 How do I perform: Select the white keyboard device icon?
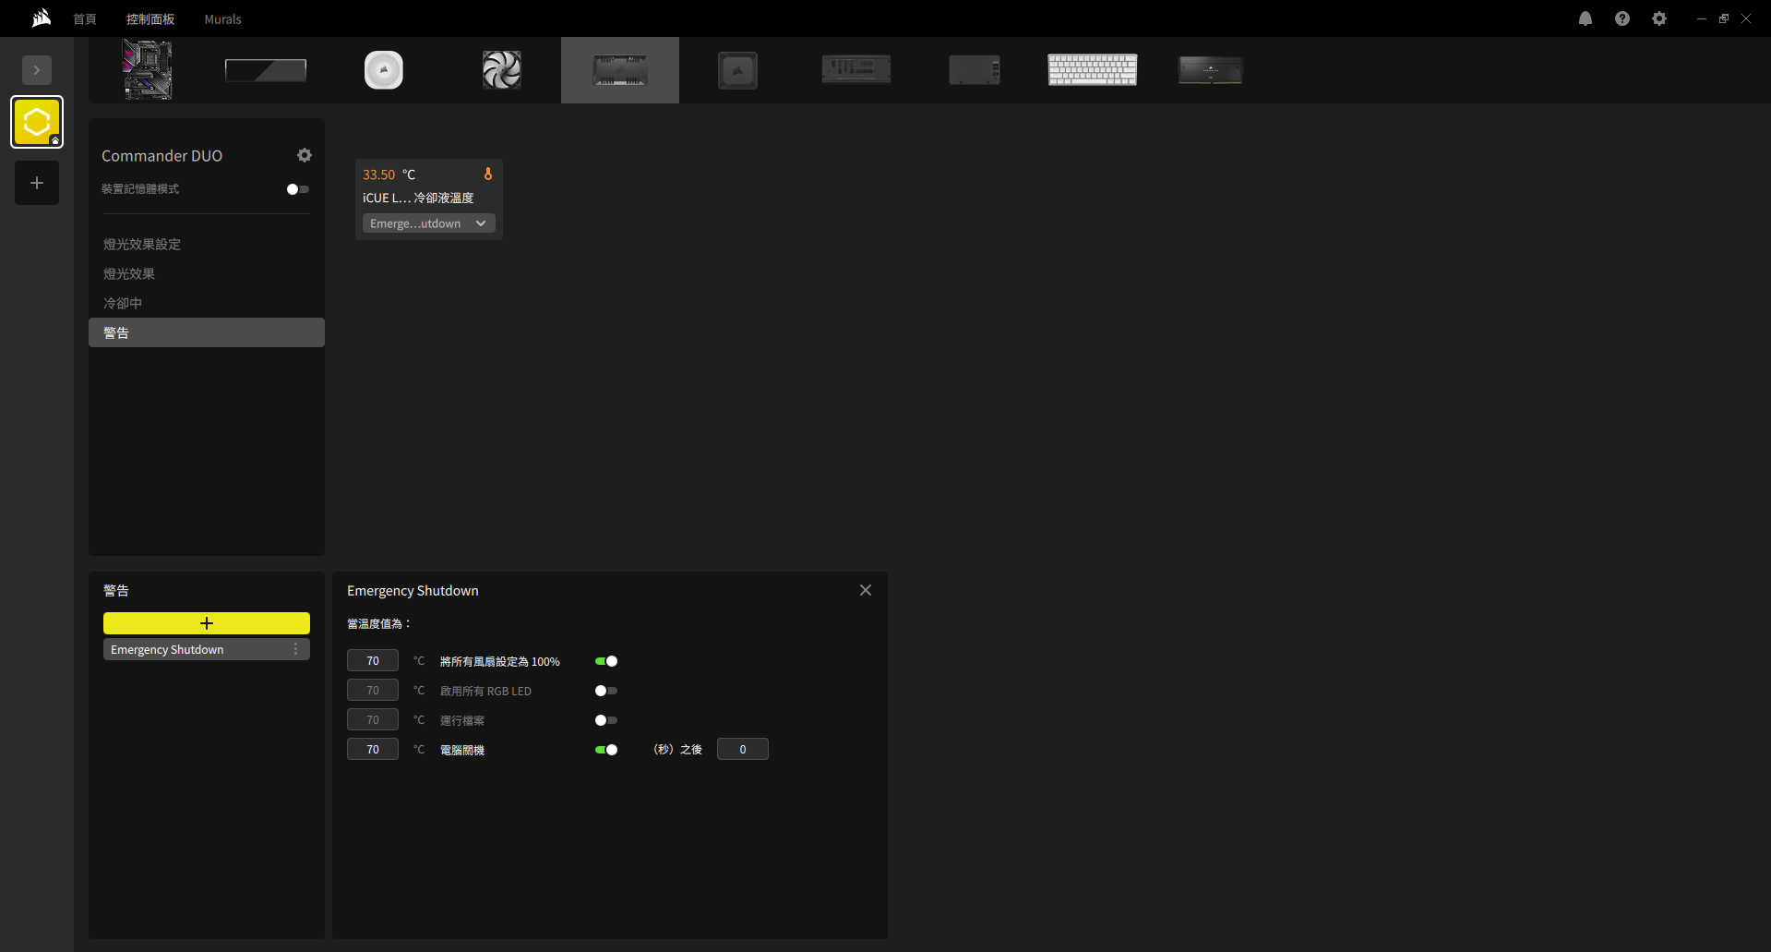coord(1092,70)
